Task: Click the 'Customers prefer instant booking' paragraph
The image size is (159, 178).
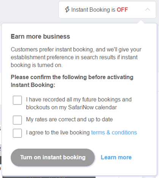Action: click(x=76, y=57)
